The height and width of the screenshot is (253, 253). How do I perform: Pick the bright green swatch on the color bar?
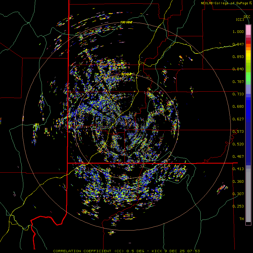click(x=248, y=77)
